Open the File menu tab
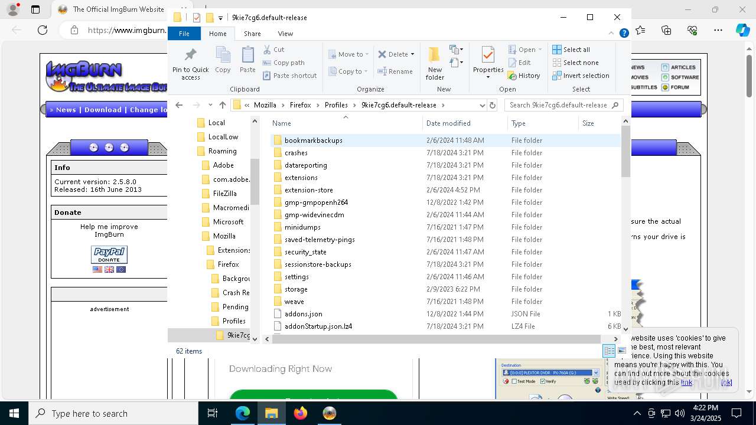Screen dimensions: 756x425 click(x=184, y=34)
